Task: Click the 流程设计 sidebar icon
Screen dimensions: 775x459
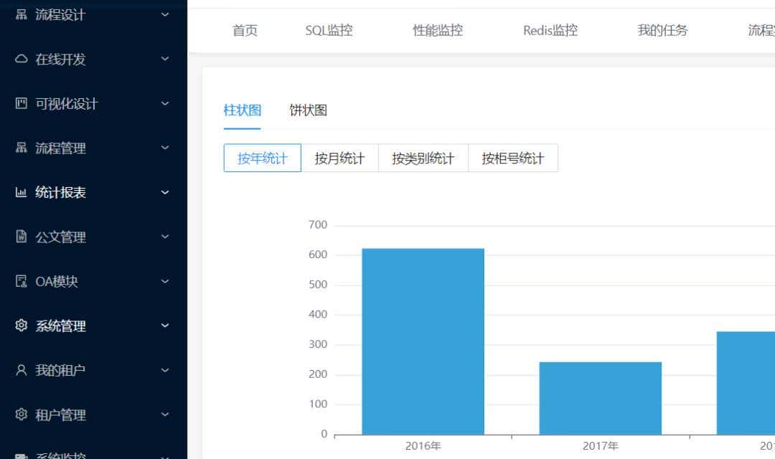Action: 22,14
